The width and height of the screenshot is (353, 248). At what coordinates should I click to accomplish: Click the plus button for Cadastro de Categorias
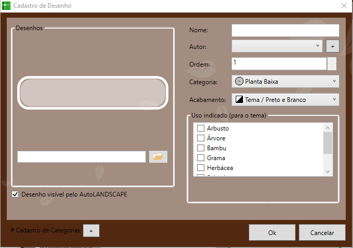(x=91, y=230)
